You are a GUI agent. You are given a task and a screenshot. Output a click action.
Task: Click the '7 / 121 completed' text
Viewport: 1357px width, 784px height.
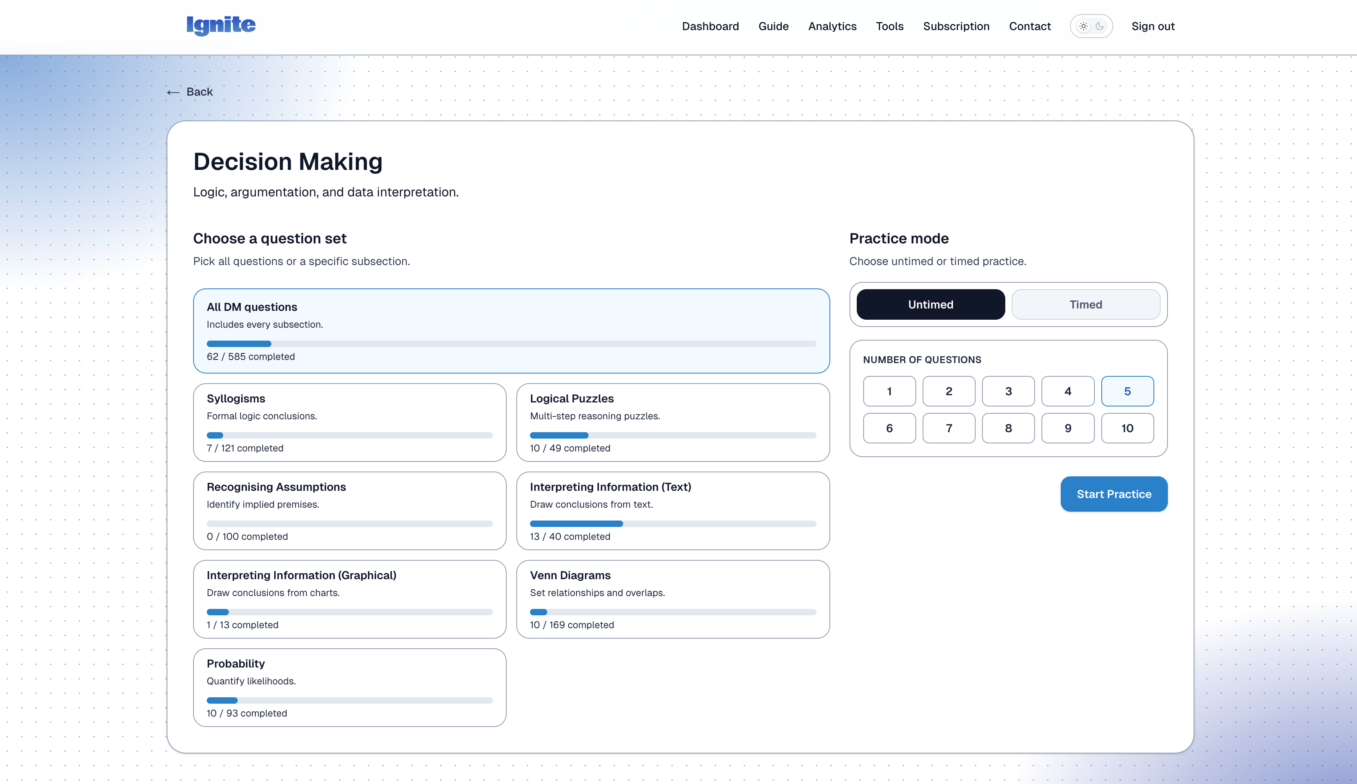tap(245, 448)
